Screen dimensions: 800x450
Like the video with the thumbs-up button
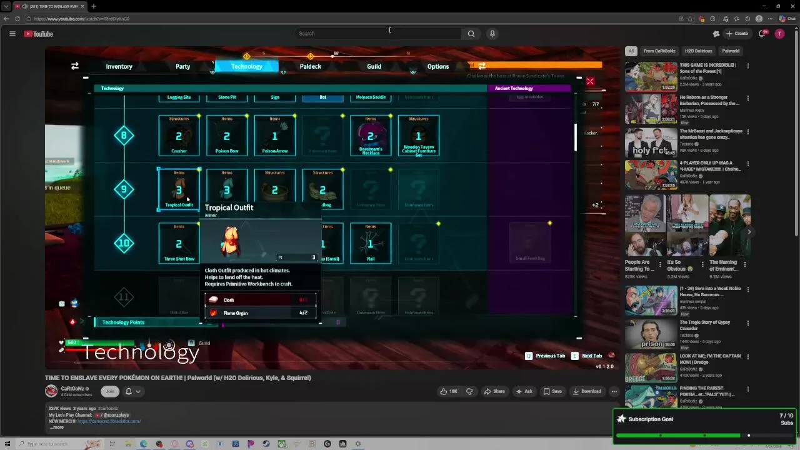(449, 391)
